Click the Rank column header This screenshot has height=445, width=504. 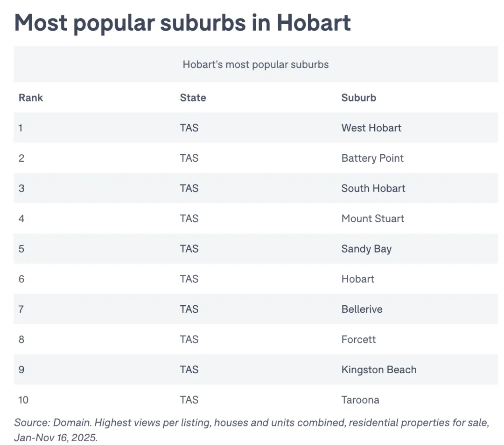click(x=31, y=98)
